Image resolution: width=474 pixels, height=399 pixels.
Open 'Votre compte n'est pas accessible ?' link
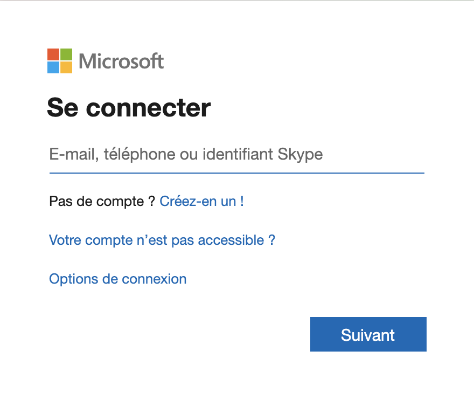click(x=162, y=240)
